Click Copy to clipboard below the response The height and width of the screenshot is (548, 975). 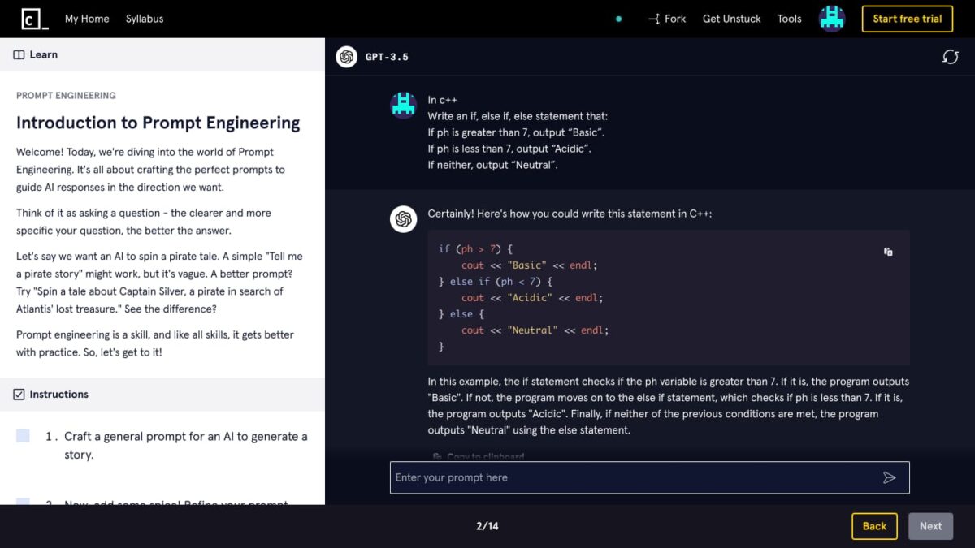pyautogui.click(x=479, y=456)
